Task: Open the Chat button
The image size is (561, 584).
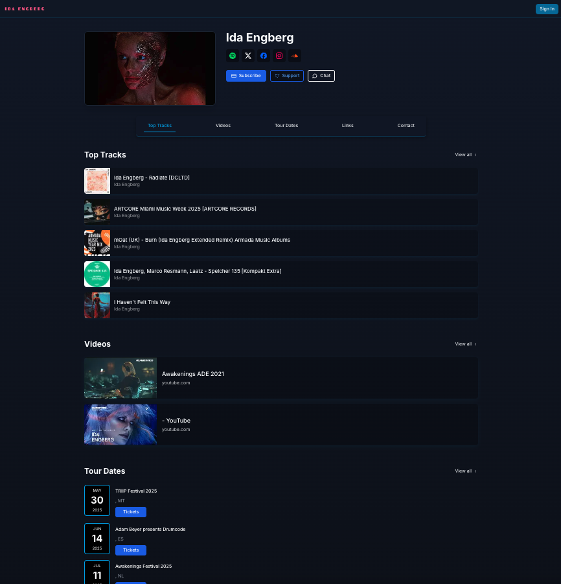Action: click(321, 76)
